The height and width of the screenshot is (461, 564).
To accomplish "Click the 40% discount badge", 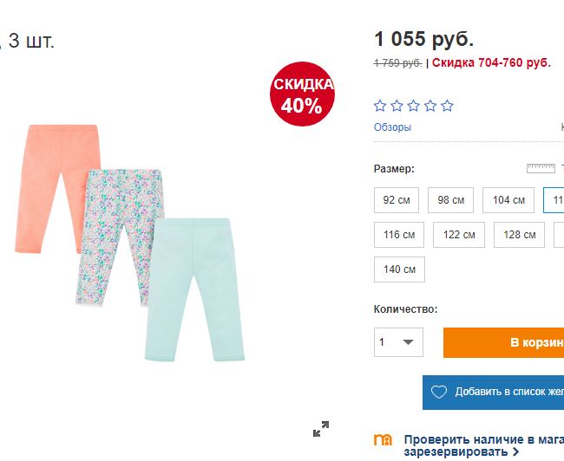I will click(301, 94).
